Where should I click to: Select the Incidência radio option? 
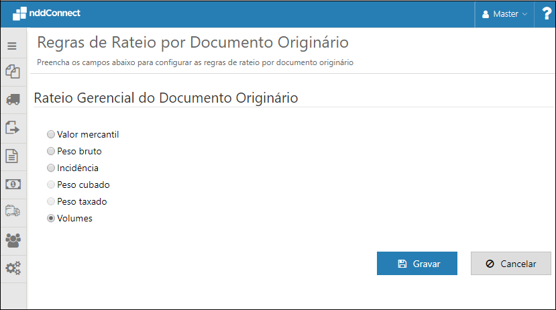[51, 168]
